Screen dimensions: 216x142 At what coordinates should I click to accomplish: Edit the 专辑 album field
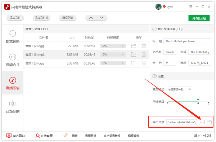click(x=199, y=52)
